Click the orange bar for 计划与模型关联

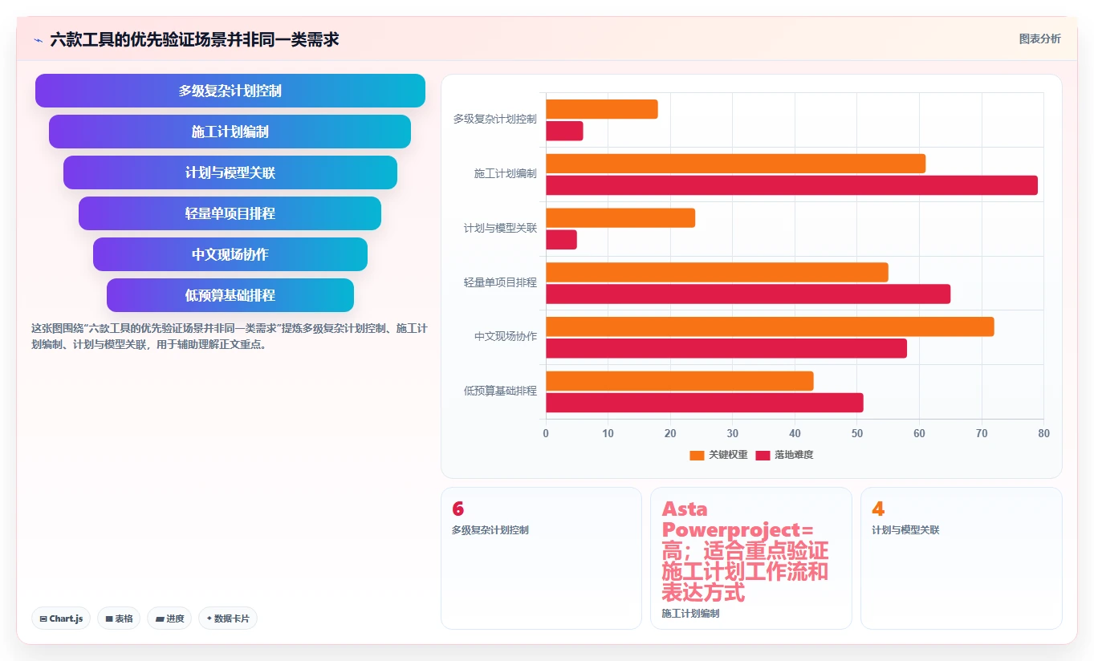(620, 218)
